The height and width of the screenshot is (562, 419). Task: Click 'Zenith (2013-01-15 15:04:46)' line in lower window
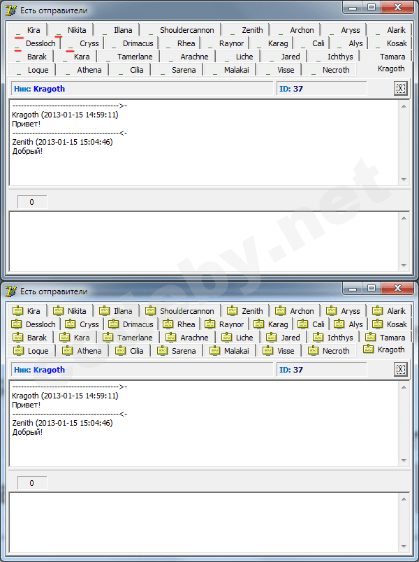pyautogui.click(x=62, y=423)
